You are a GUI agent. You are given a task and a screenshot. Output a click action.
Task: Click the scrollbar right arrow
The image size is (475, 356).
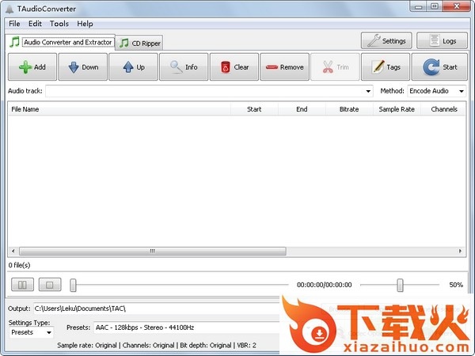(460, 251)
